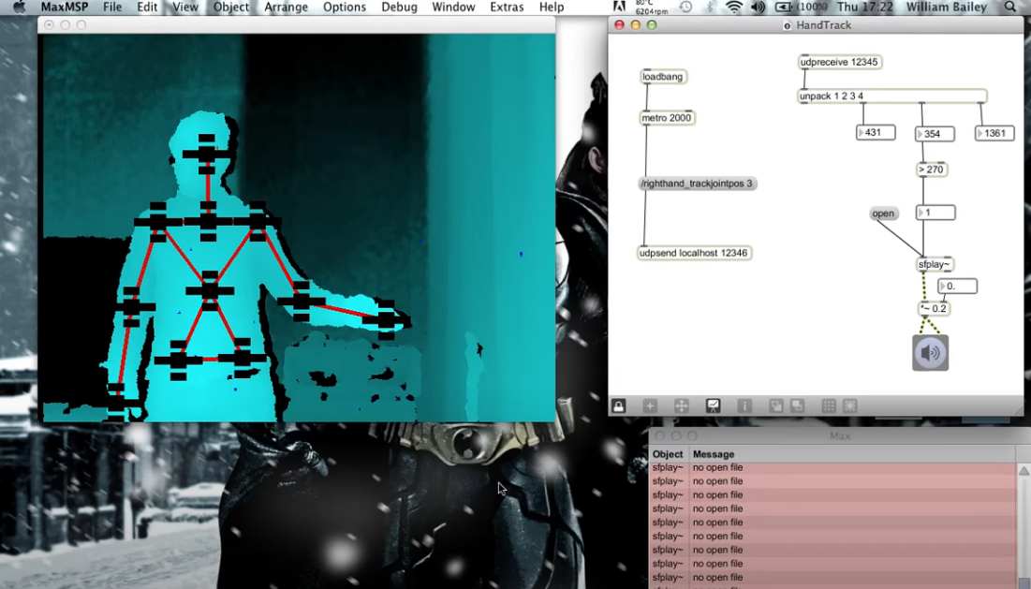The width and height of the screenshot is (1031, 589).
Task: Open the Edit menu
Action: coord(147,7)
